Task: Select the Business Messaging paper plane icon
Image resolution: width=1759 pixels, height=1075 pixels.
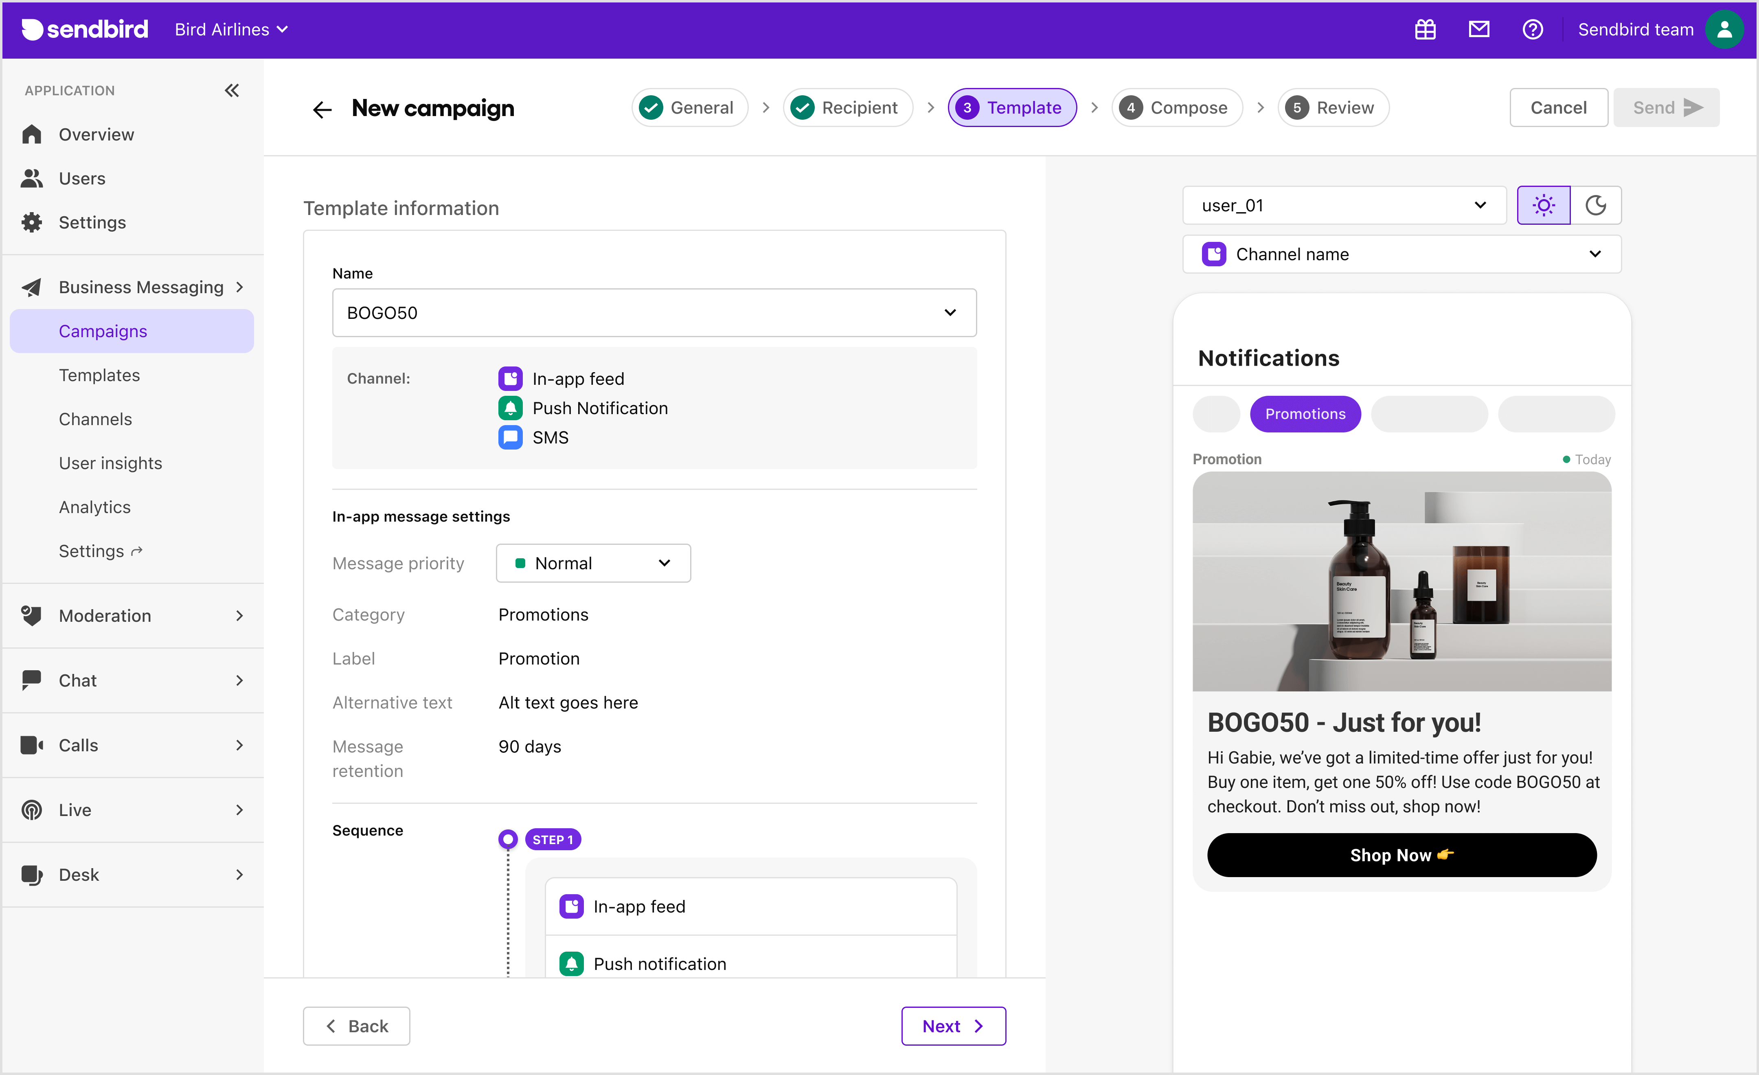Action: 31,287
